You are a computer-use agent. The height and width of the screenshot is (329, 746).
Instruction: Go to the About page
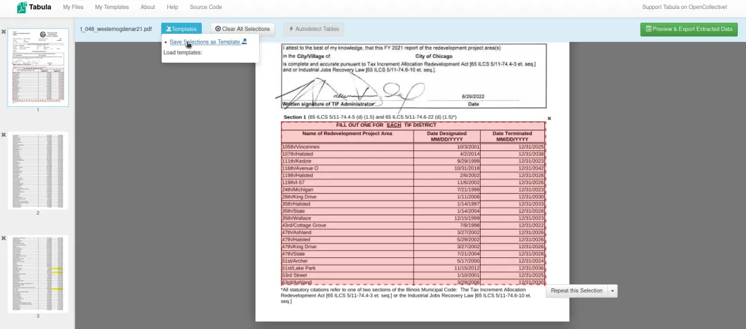pos(148,7)
